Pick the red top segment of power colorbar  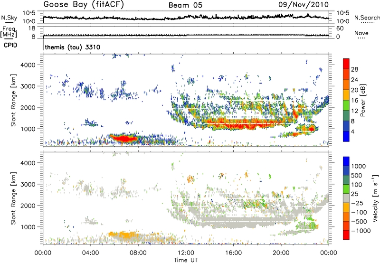(x=346, y=64)
